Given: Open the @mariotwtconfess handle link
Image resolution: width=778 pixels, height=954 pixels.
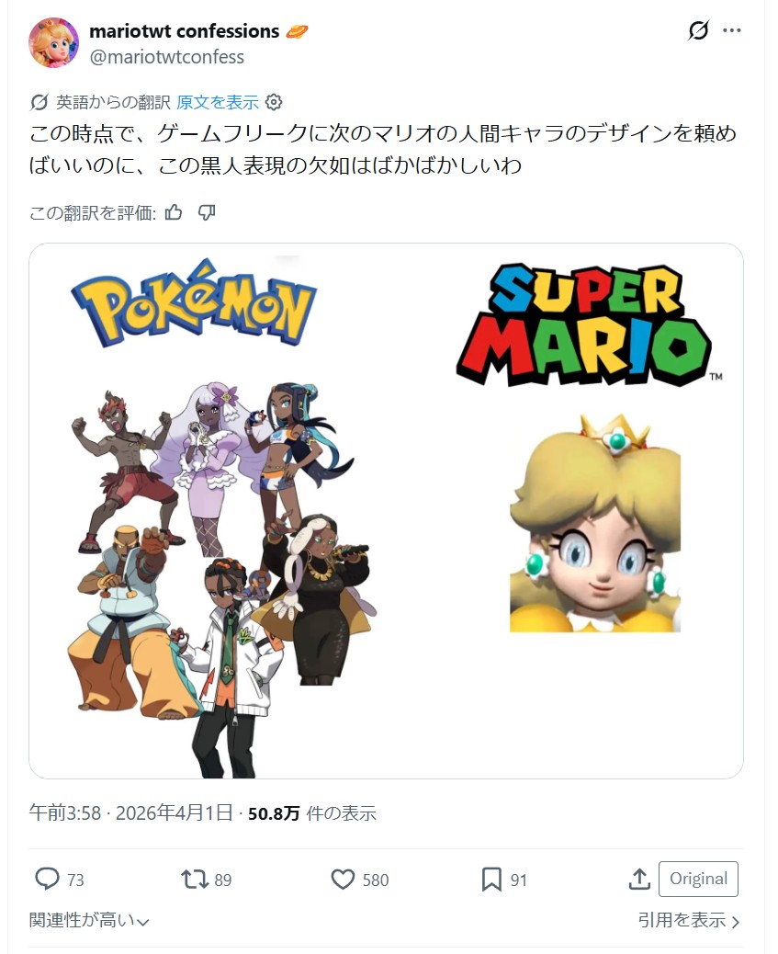Looking at the screenshot, I should click(166, 57).
